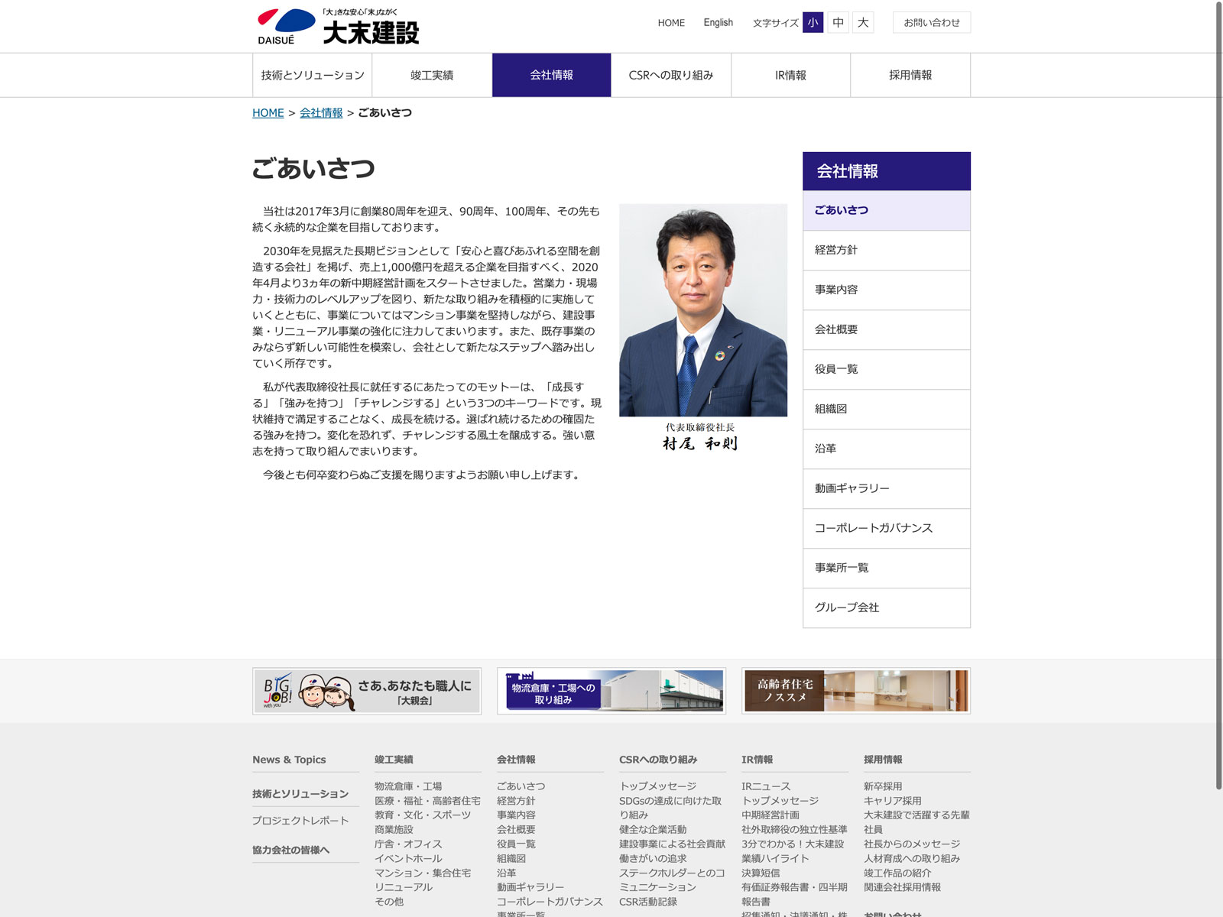Go to IR情報 in main navigation

[790, 75]
